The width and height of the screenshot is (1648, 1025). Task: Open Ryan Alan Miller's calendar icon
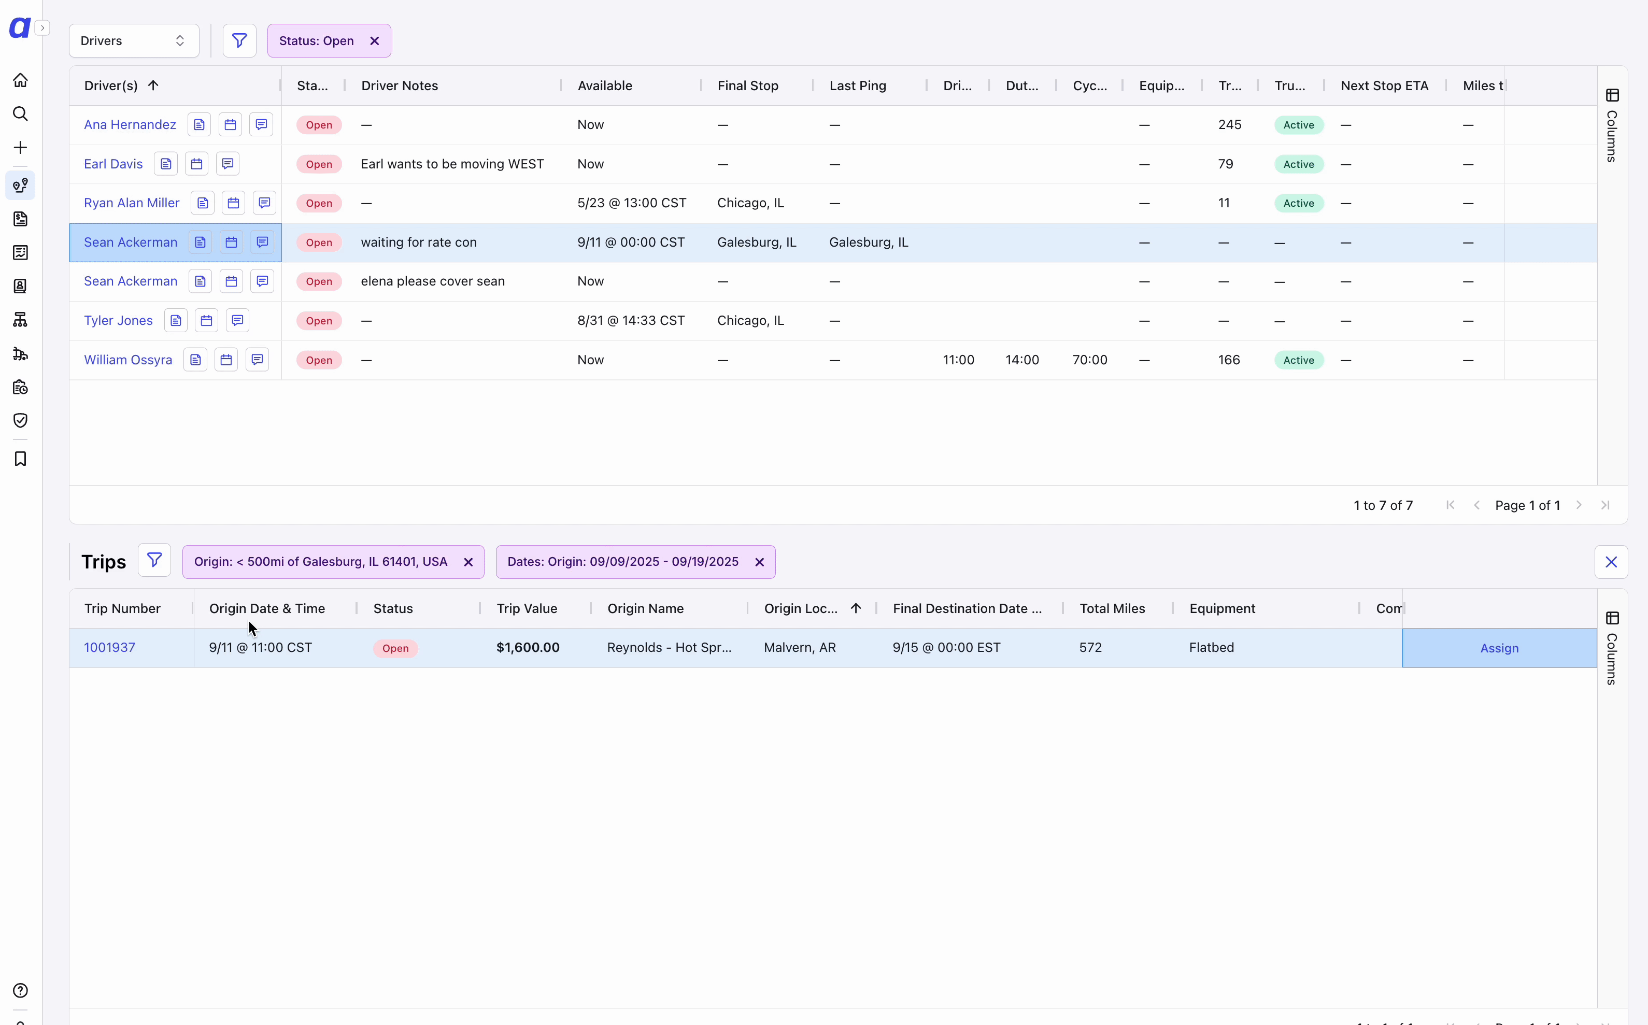click(233, 203)
